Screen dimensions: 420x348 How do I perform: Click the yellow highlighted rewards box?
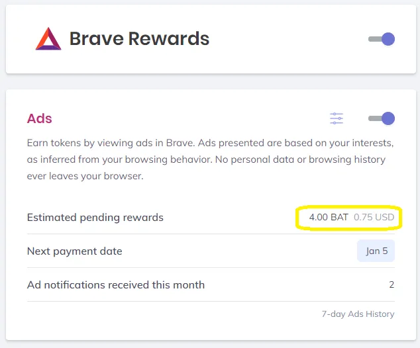click(x=348, y=218)
